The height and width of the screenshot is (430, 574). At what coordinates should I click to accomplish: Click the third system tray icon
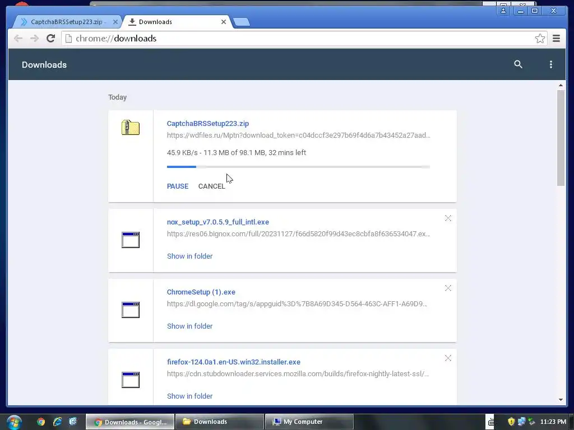coord(531,422)
